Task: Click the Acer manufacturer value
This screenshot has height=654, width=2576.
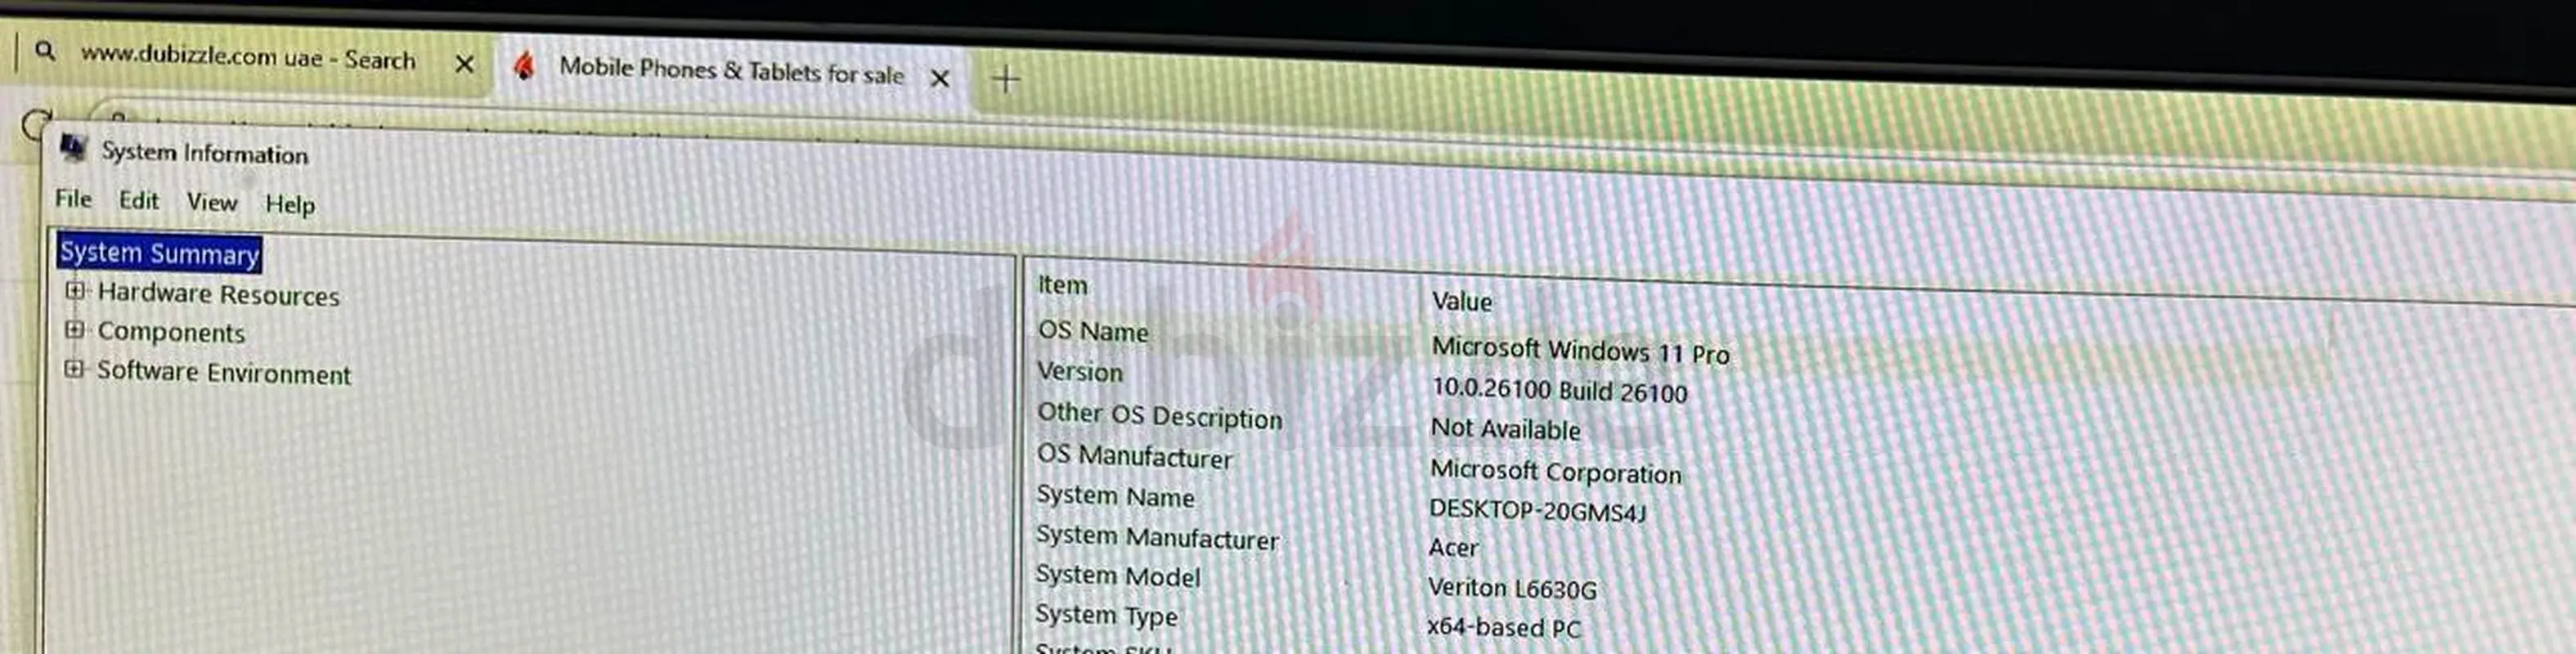Action: (x=1454, y=547)
